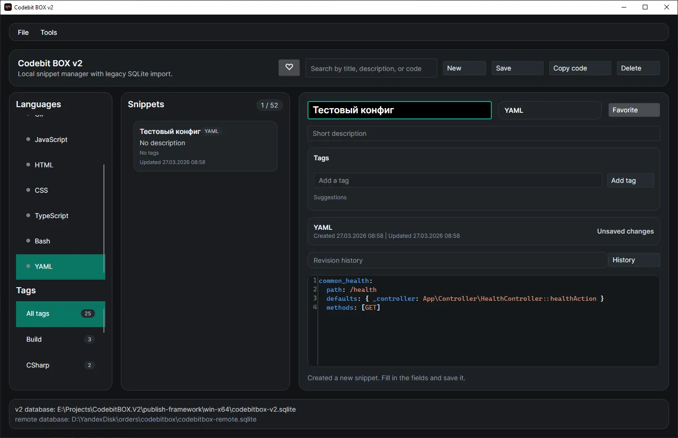
Task: Delete the current snippet
Action: [638, 68]
